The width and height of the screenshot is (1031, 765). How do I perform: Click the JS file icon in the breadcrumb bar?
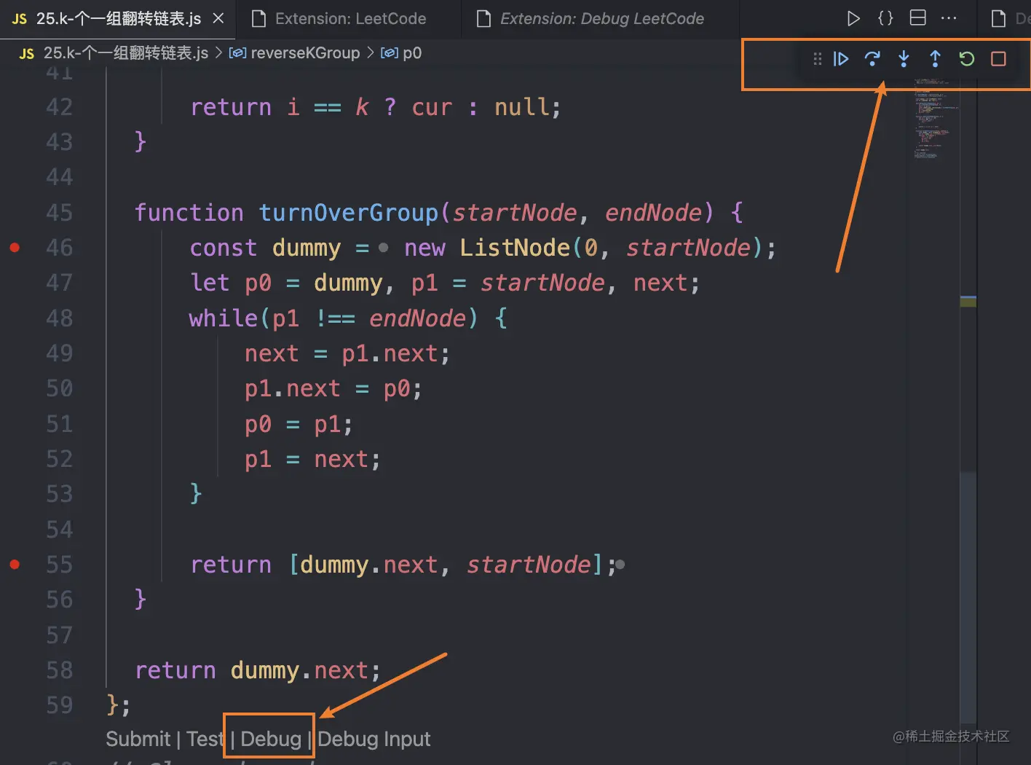click(x=26, y=52)
